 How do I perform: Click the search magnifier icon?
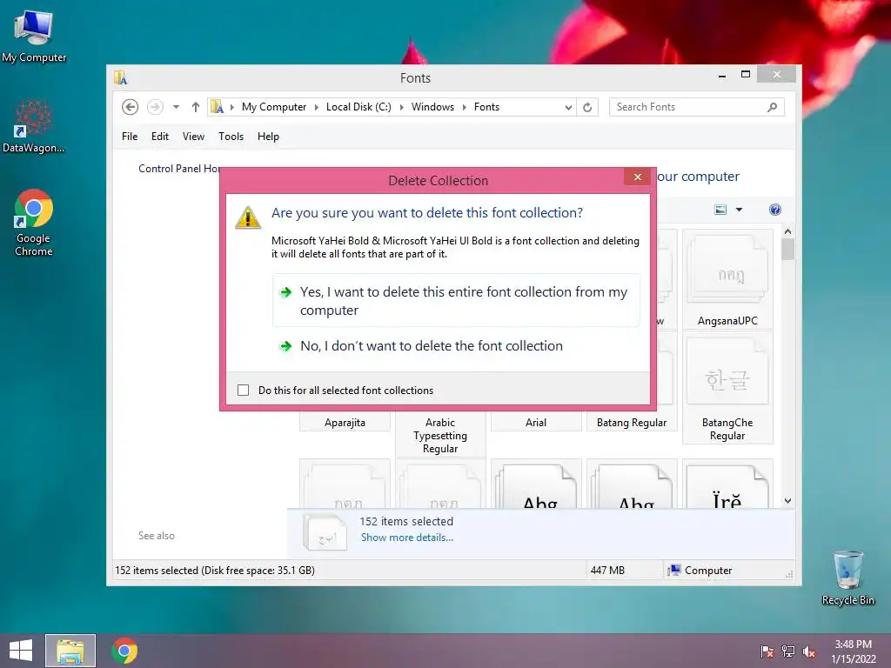tap(773, 107)
